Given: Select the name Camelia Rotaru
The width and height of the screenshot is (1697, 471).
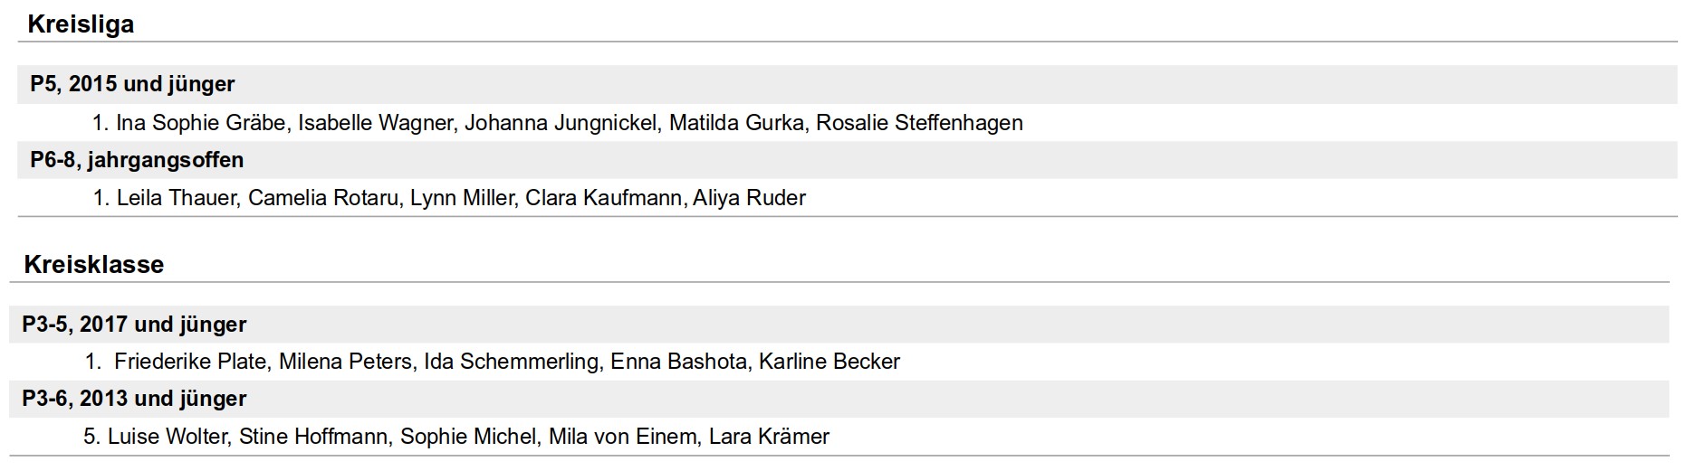Looking at the screenshot, I should point(322,198).
